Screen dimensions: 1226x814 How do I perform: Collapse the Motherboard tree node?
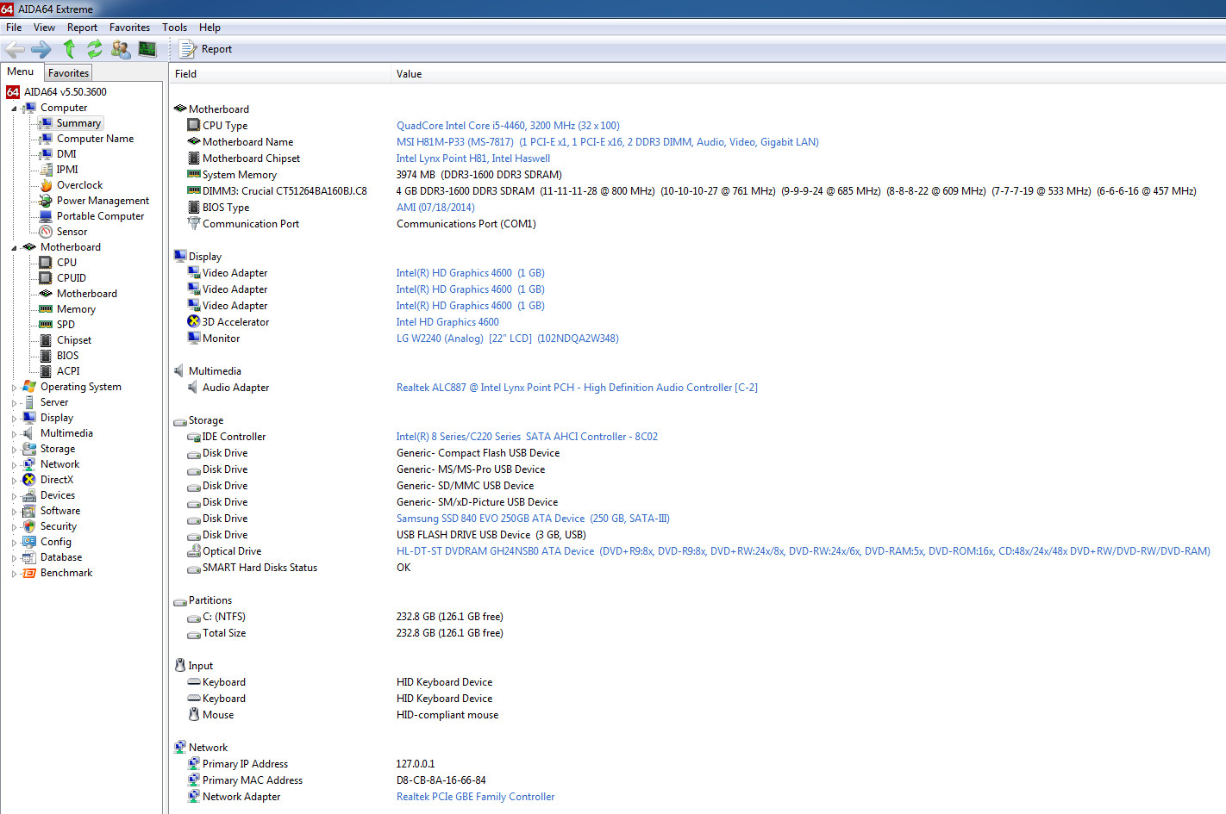click(x=14, y=248)
